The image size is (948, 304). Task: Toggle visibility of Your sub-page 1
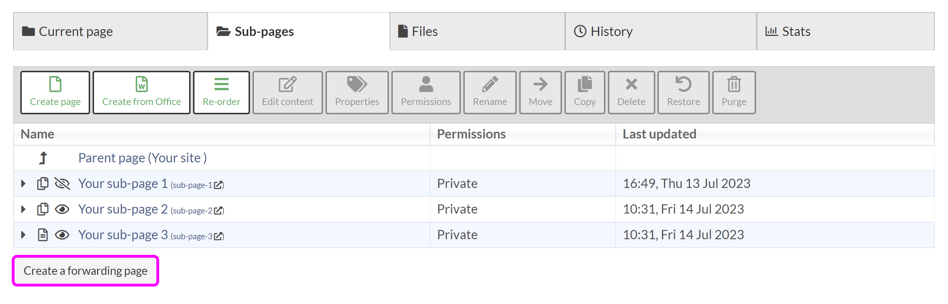click(62, 183)
